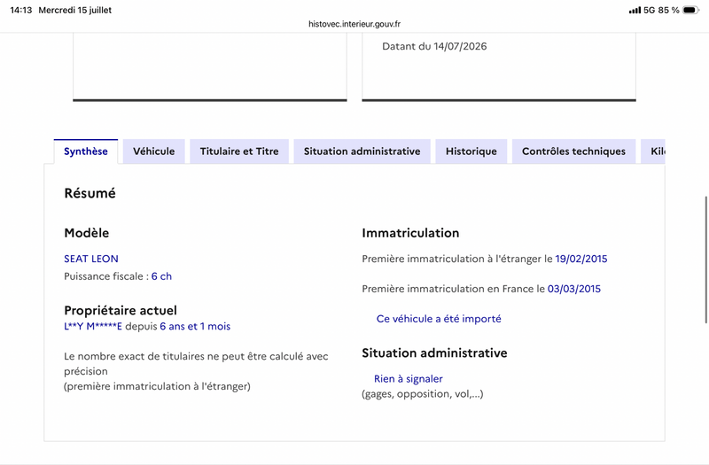This screenshot has width=709, height=465.
Task: Click the 'Datant du 14/07/2026' text
Action: [x=434, y=46]
